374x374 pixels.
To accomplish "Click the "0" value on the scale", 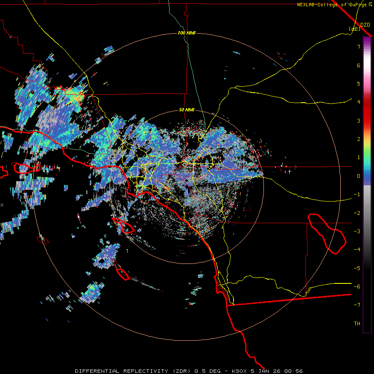I will (x=359, y=176).
